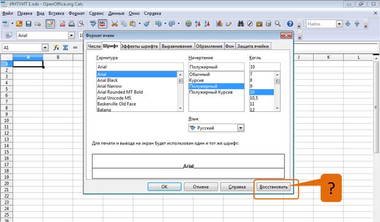Expand the Найти search field dropdown
380x222 pixels.
click(340, 24)
